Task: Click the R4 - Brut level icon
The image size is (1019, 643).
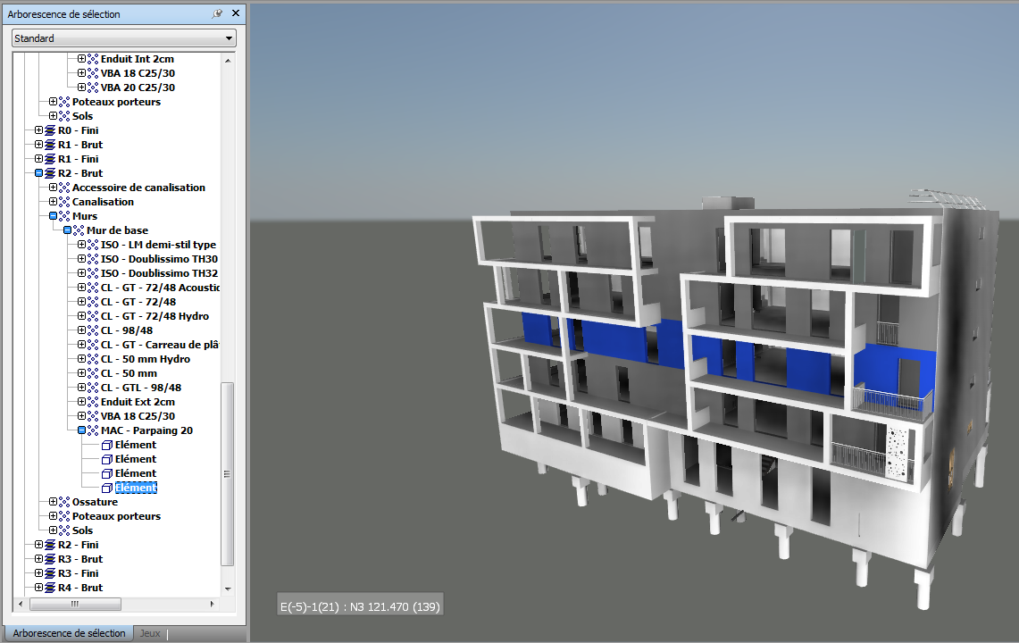Action: click(x=50, y=588)
